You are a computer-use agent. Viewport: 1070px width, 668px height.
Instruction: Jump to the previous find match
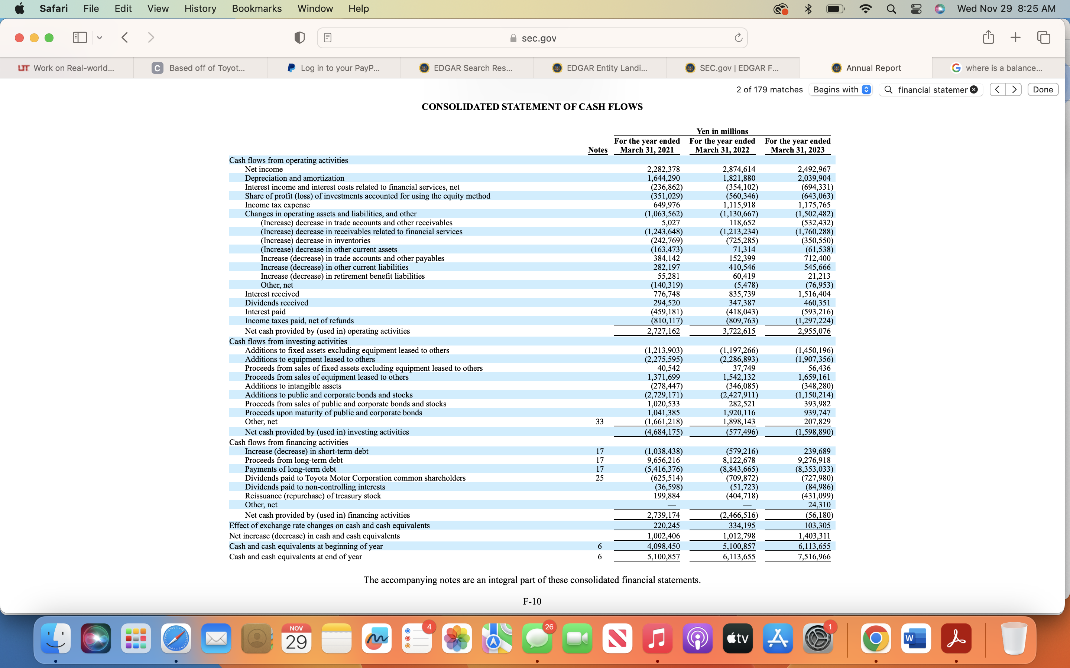998,90
